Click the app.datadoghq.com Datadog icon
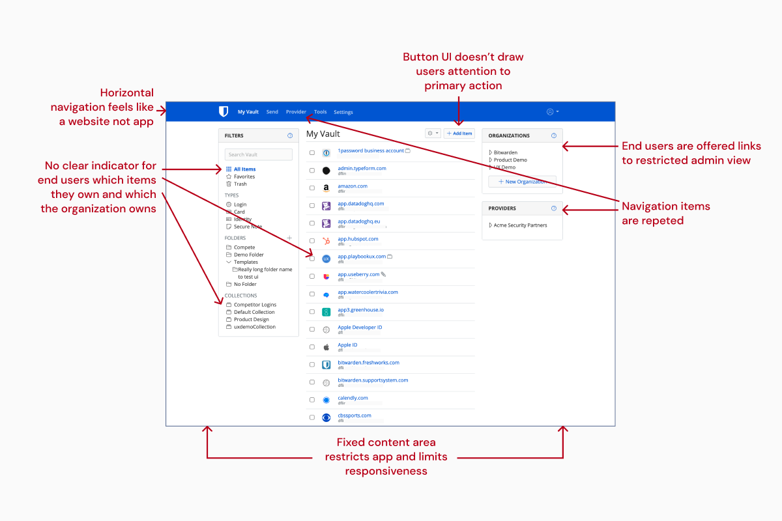The width and height of the screenshot is (782, 521). 326,206
